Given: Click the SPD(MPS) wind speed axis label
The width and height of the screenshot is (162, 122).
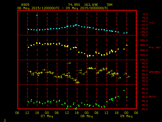Looking at the screenshot, I should pos(155,72).
